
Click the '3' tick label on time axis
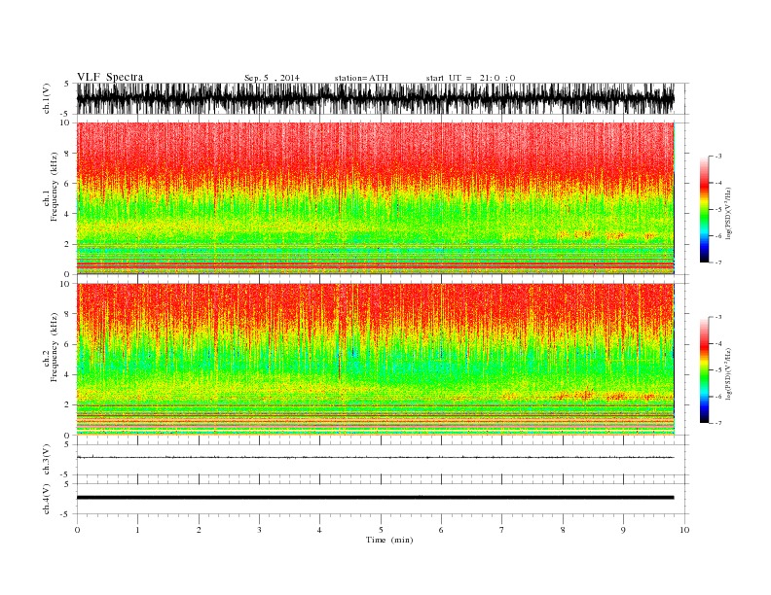click(x=259, y=530)
